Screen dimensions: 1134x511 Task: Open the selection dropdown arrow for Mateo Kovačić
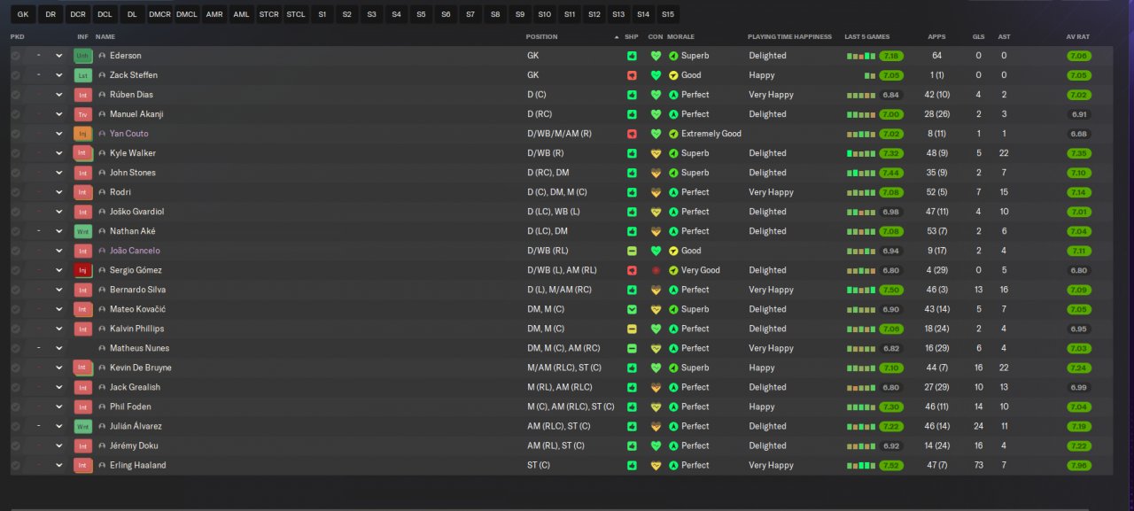click(x=59, y=309)
